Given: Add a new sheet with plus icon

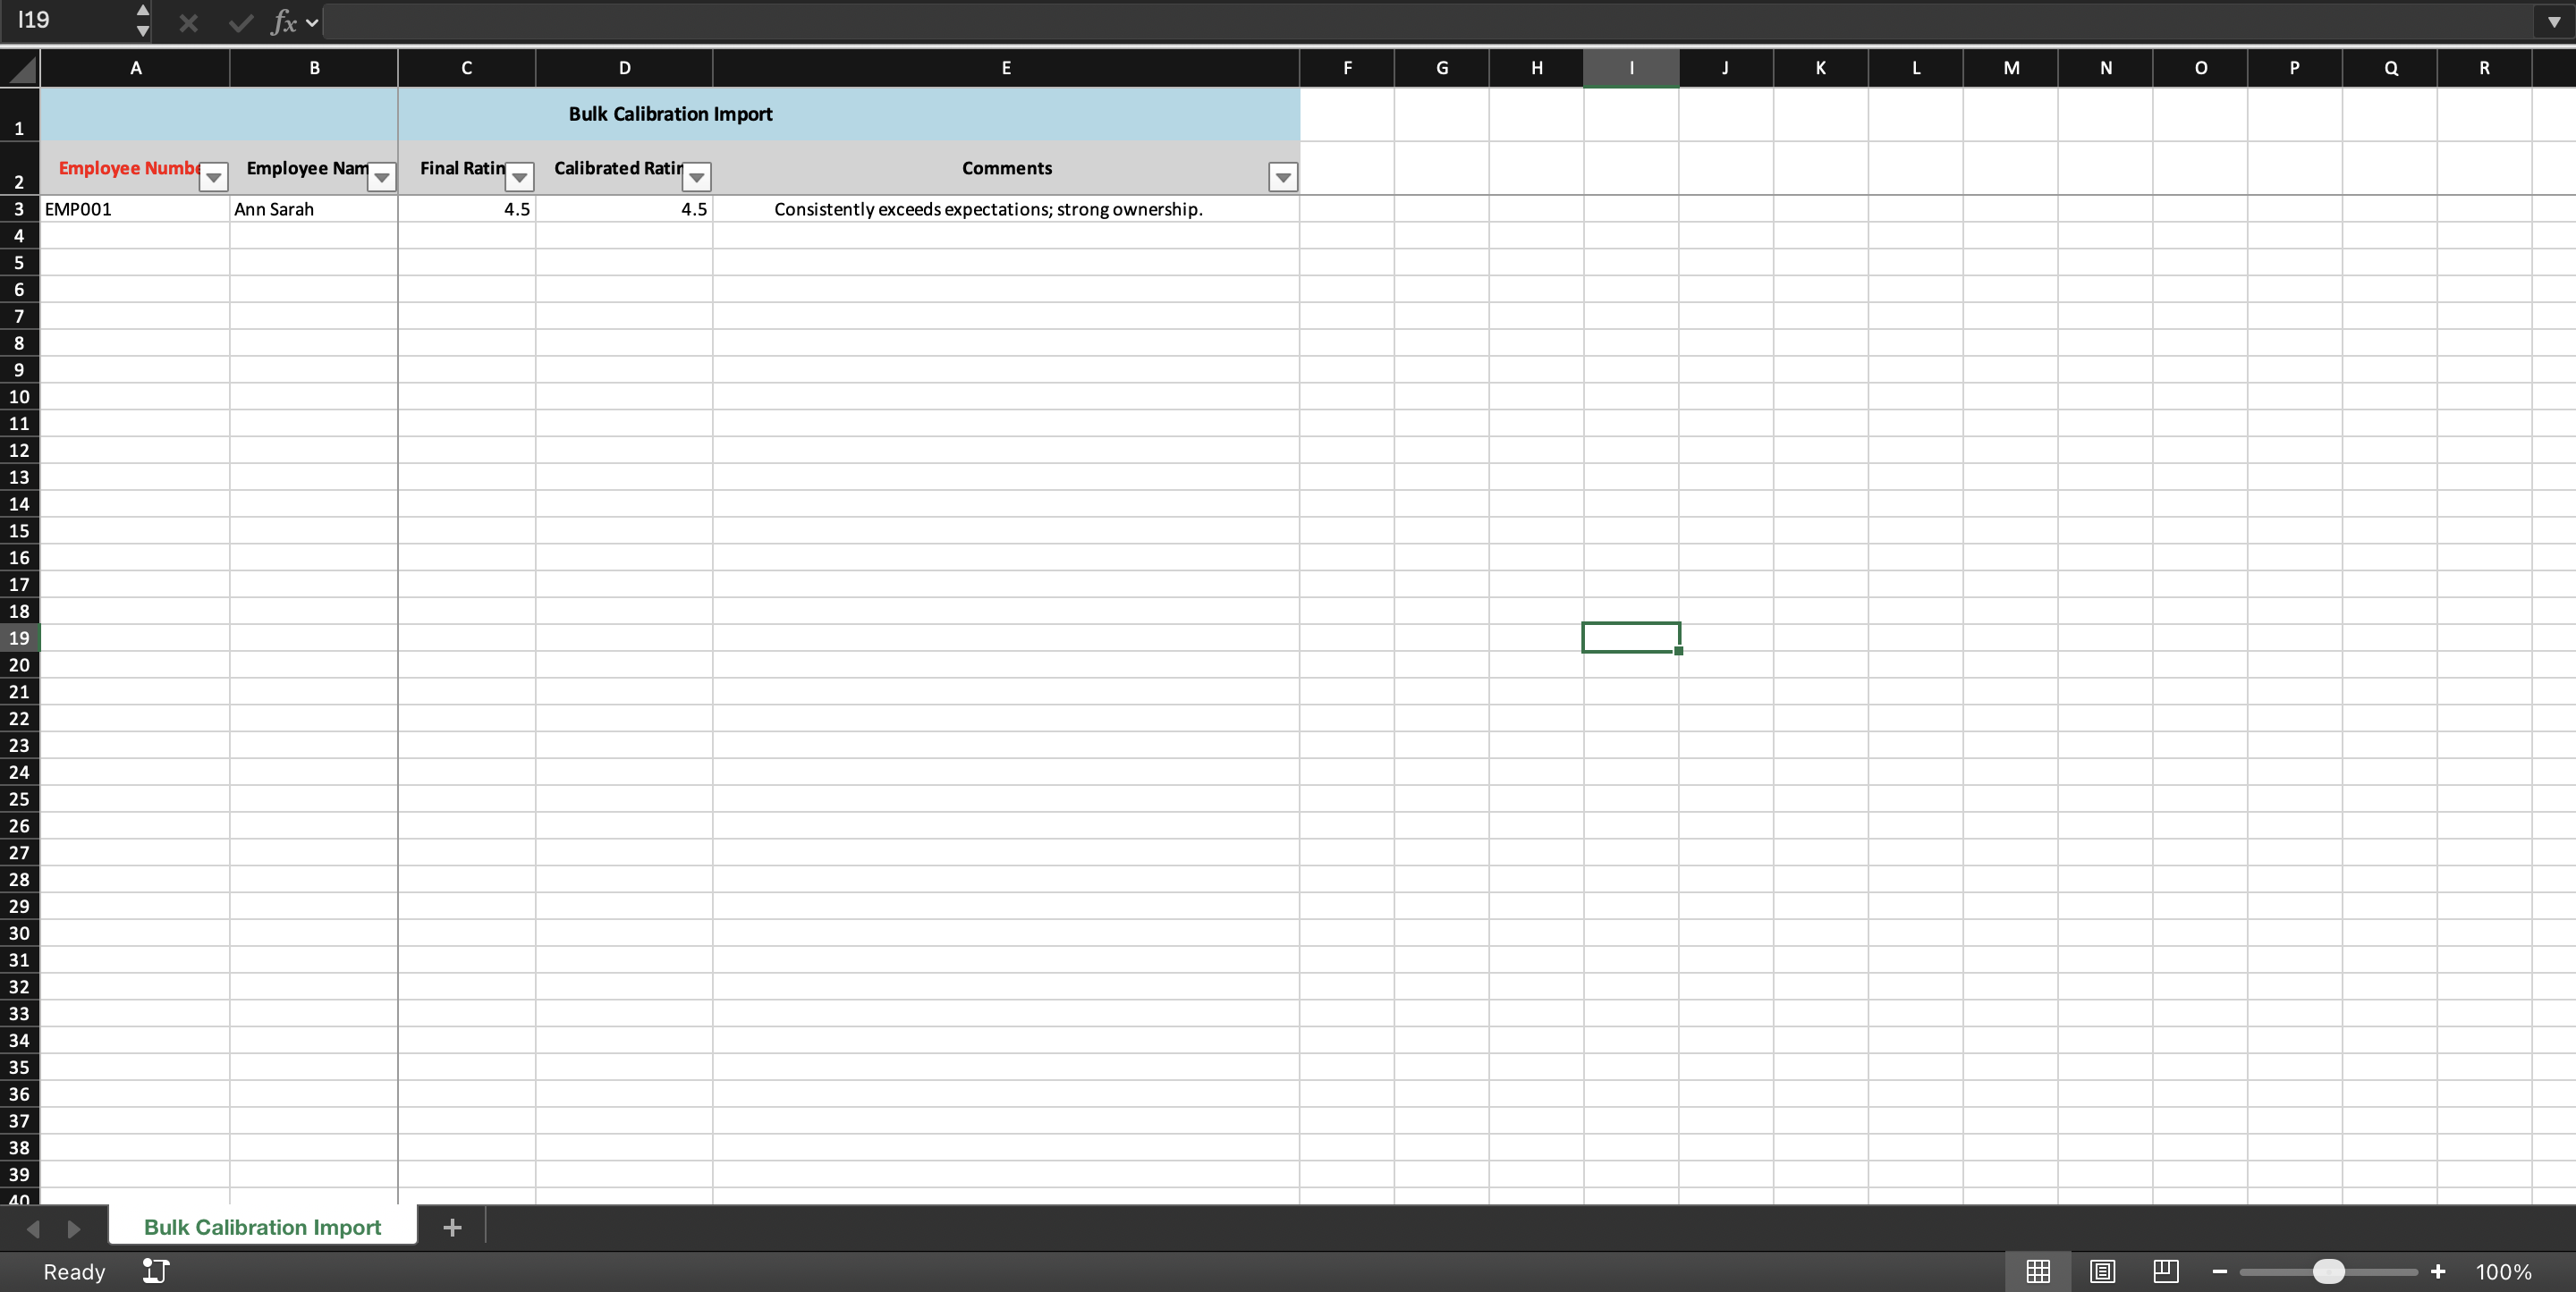Looking at the screenshot, I should tap(452, 1227).
